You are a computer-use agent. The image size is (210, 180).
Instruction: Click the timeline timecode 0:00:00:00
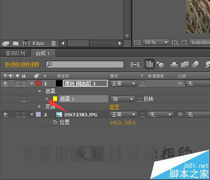pos(22,65)
